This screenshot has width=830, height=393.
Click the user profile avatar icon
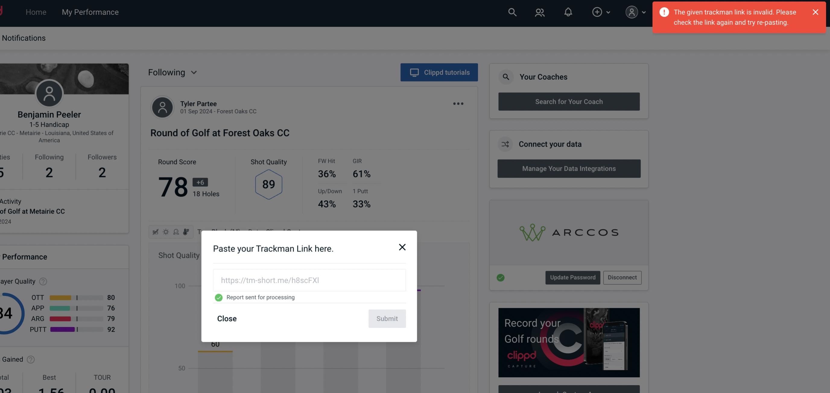pyautogui.click(x=632, y=12)
